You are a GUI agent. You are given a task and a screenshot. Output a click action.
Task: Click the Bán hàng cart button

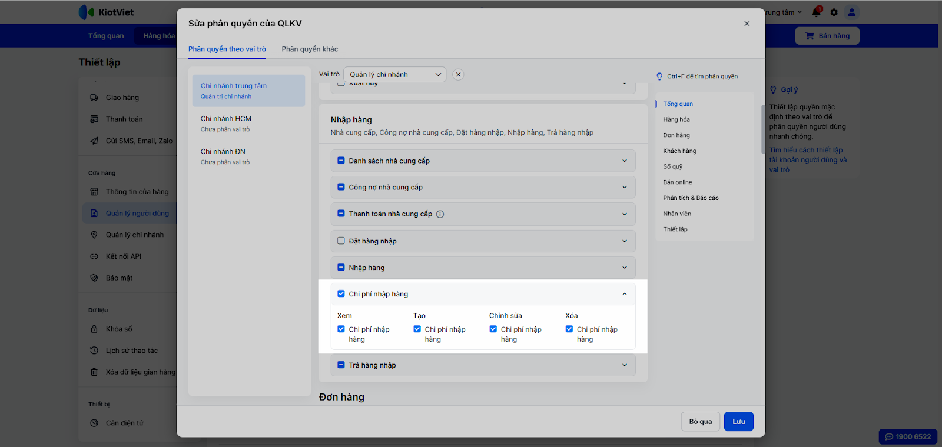click(x=827, y=36)
